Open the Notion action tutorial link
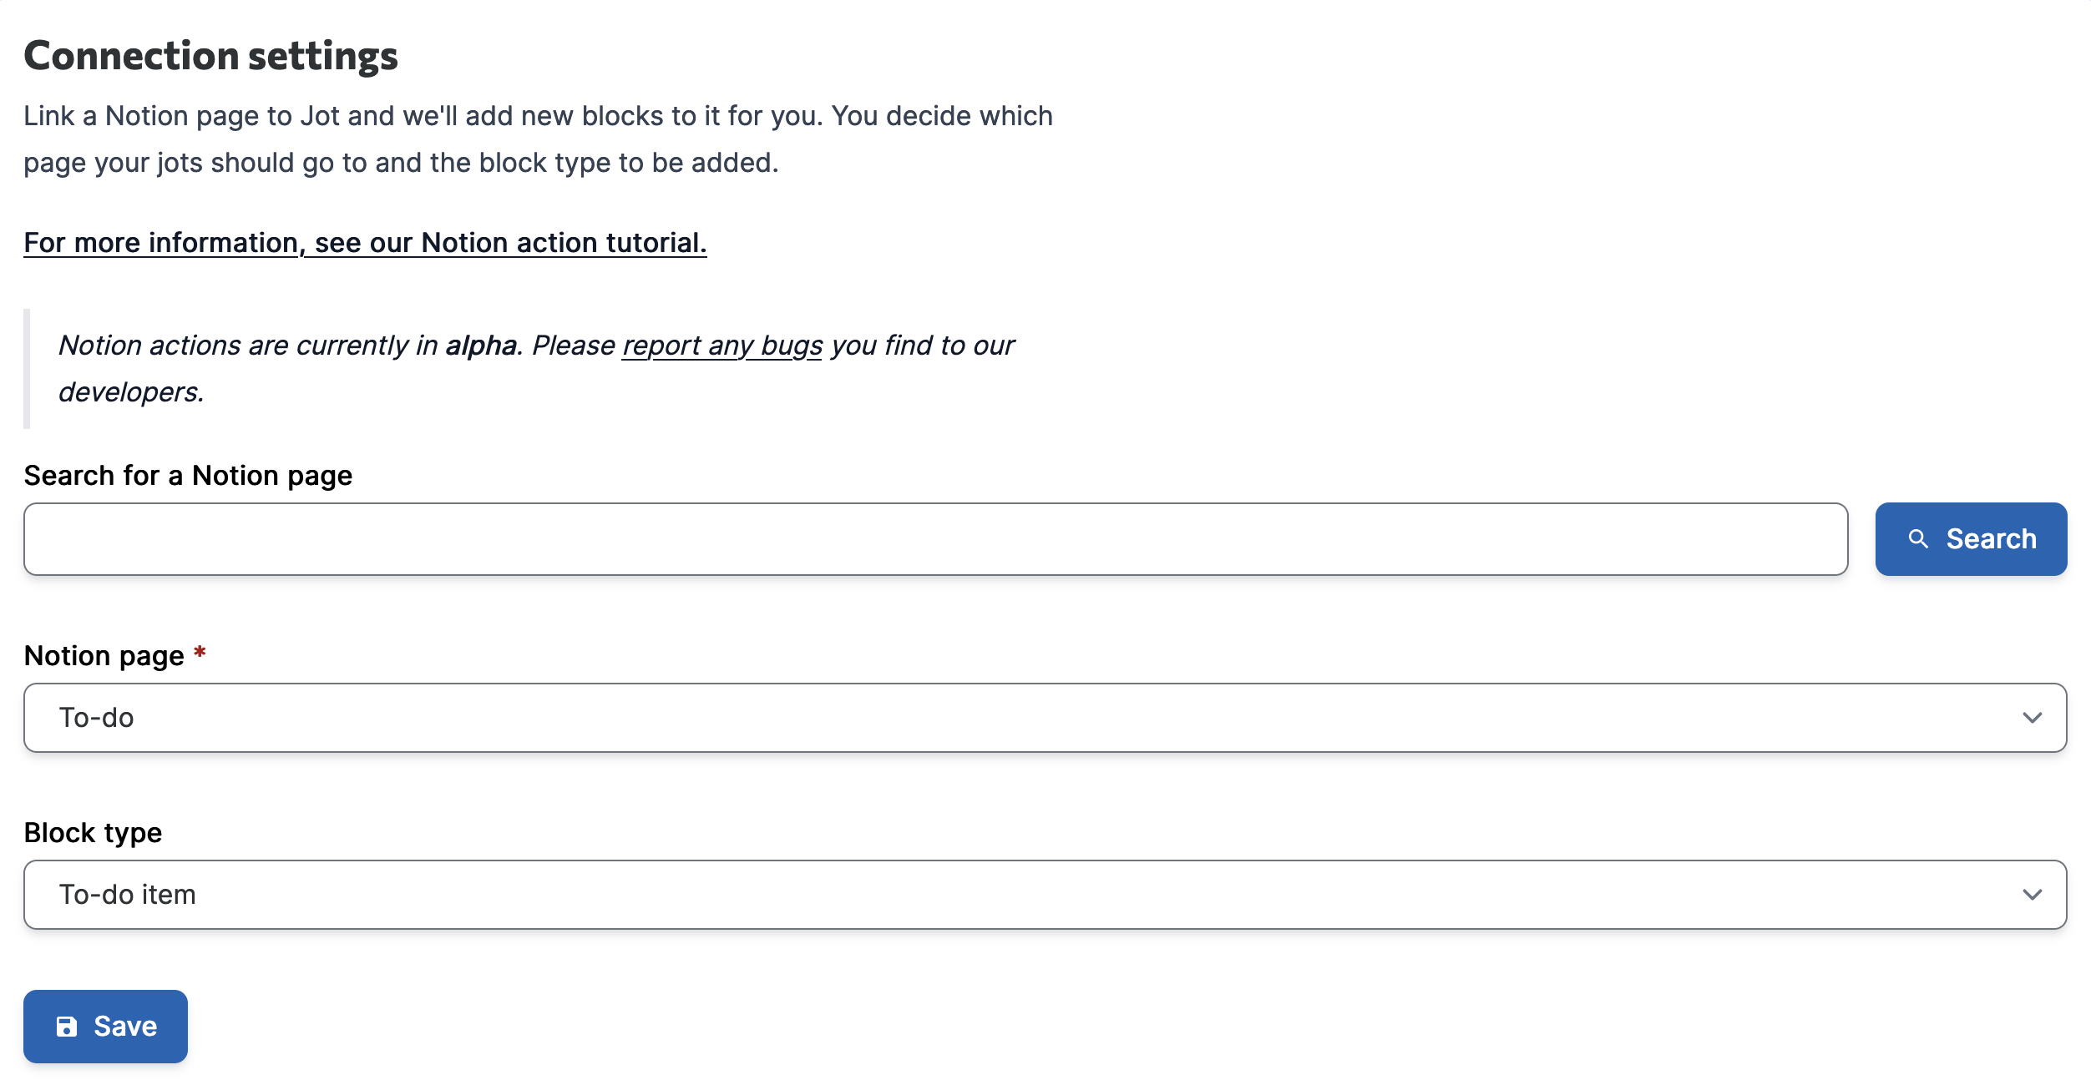Image resolution: width=2091 pixels, height=1080 pixels. [365, 243]
